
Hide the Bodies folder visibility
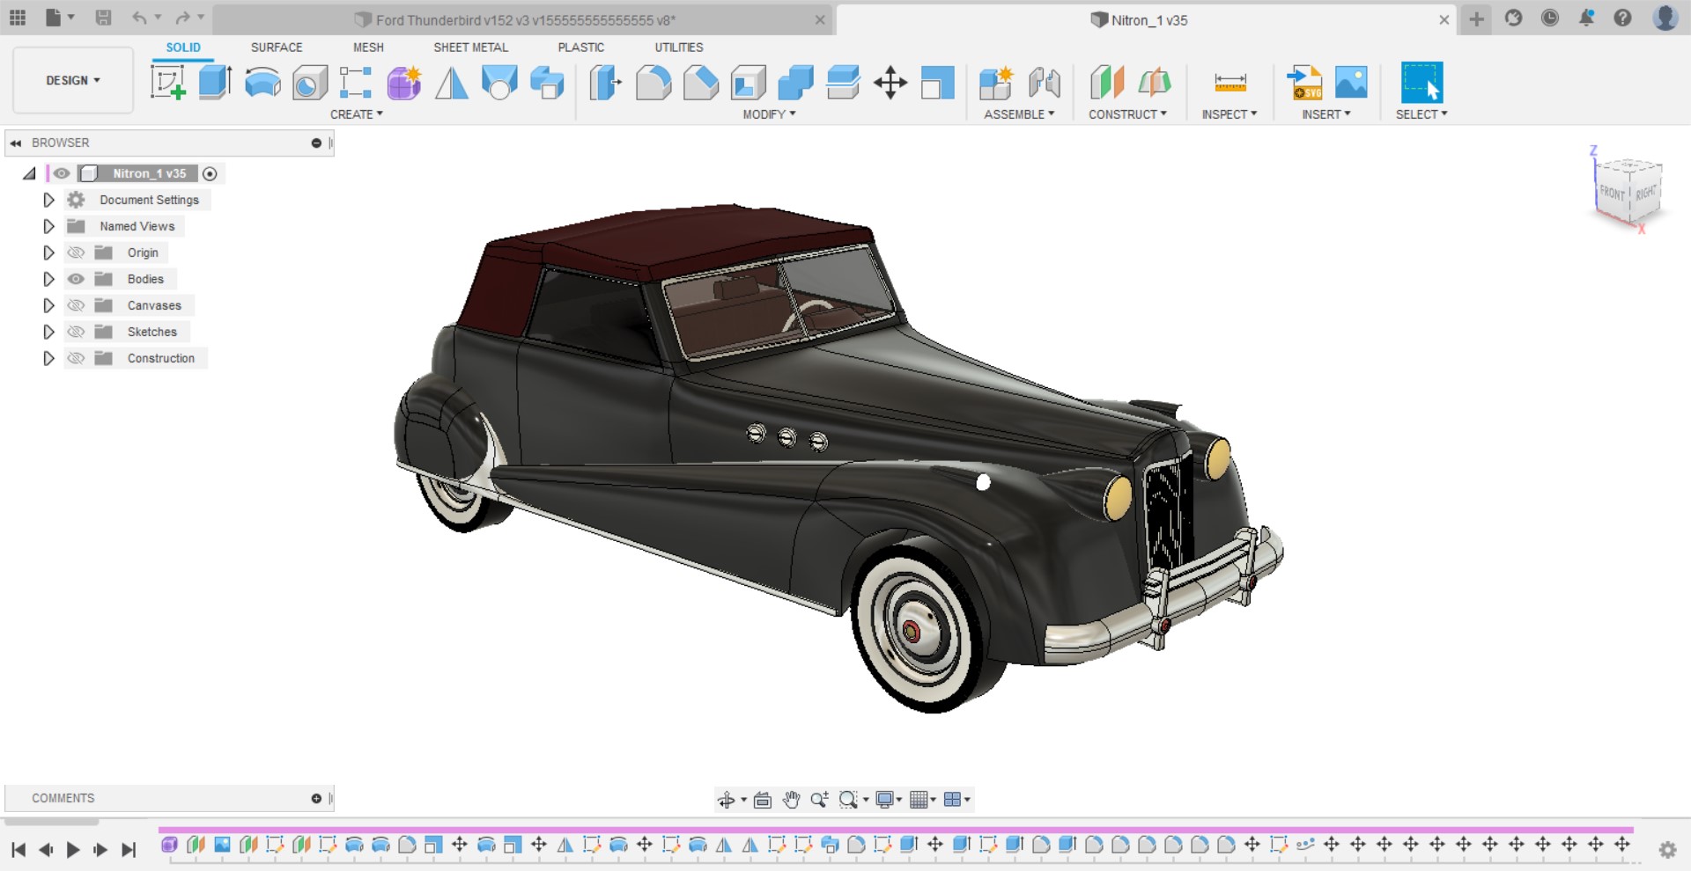[77, 279]
